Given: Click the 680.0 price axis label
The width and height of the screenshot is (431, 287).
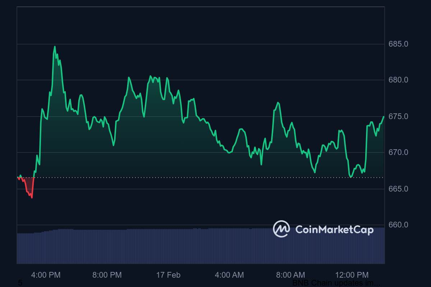Looking at the screenshot, I should [x=398, y=80].
